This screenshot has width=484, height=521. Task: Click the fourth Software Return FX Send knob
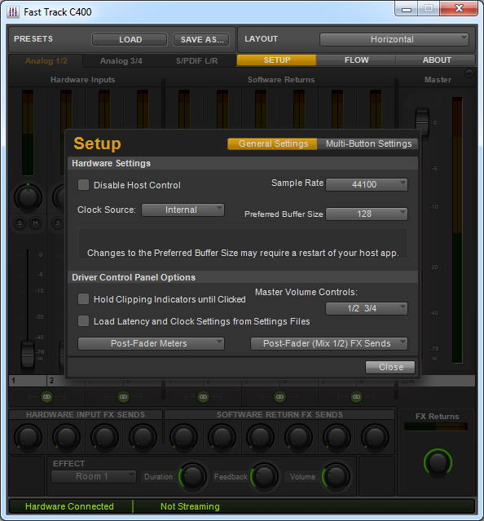(x=299, y=437)
